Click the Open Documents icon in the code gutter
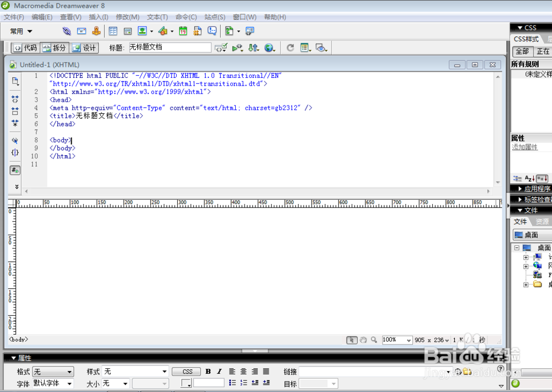 click(15, 81)
